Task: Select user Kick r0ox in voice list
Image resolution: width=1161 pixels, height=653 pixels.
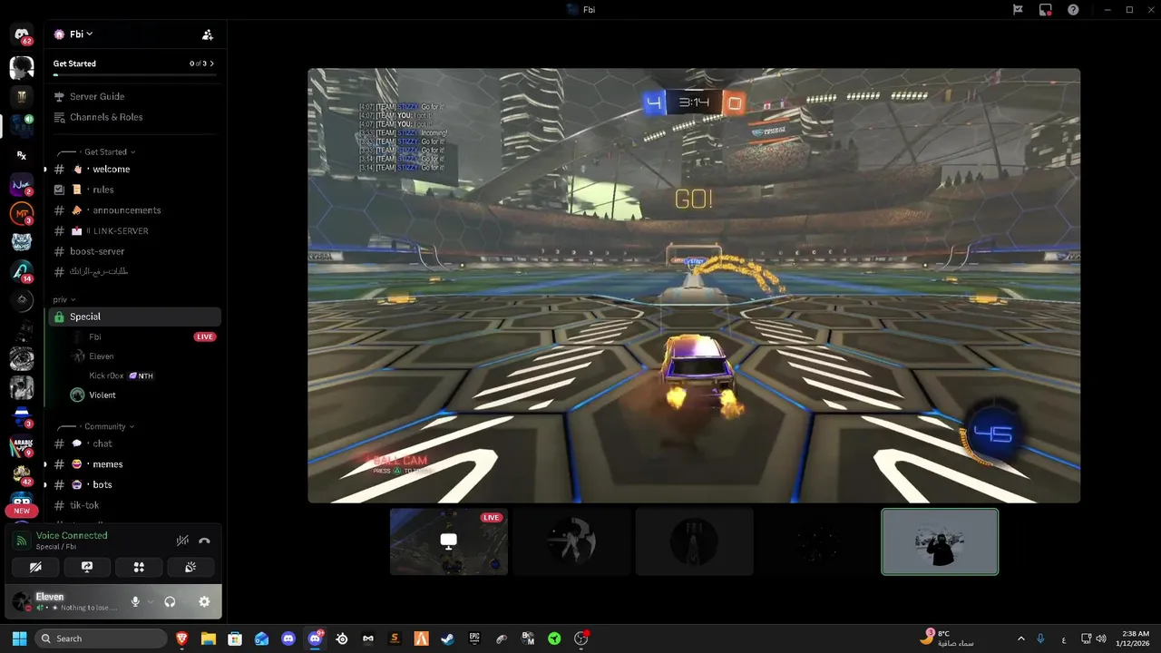Action: tap(143, 375)
